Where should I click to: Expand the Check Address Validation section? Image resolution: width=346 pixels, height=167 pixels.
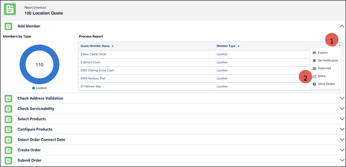[342, 98]
